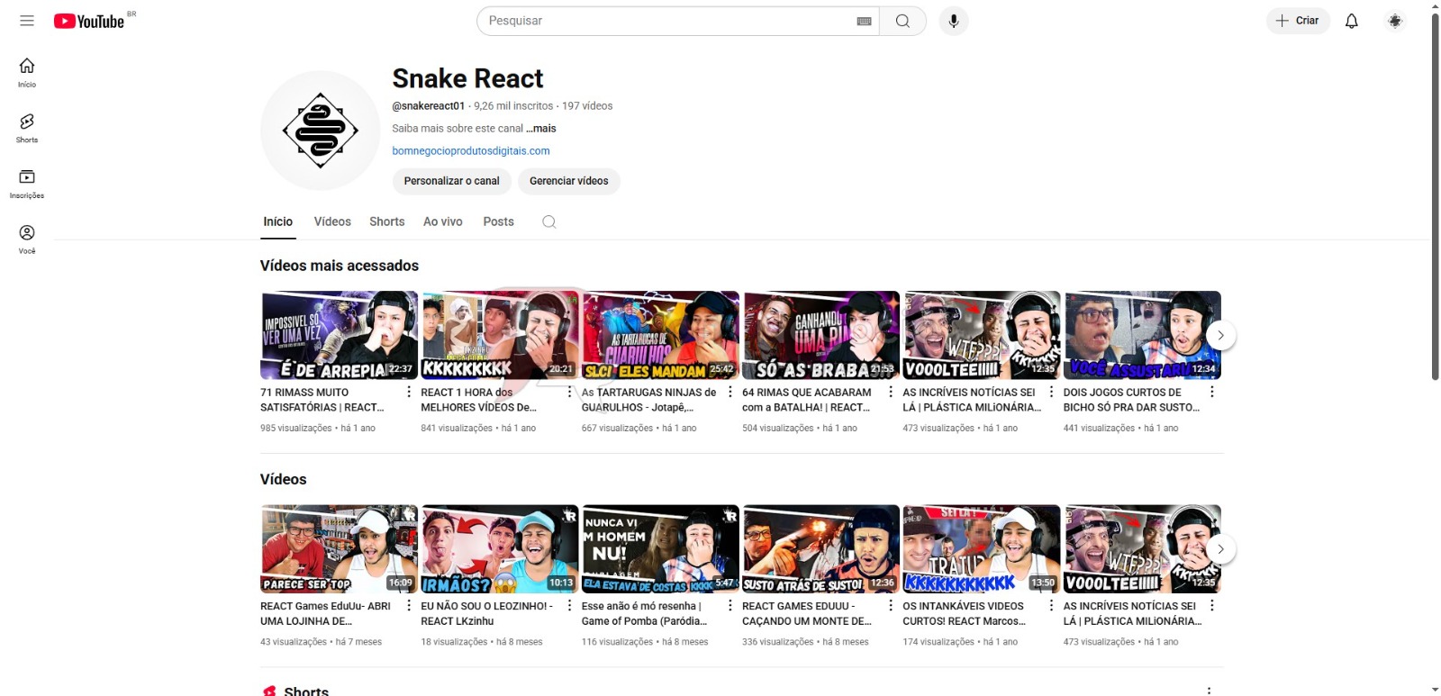The width and height of the screenshot is (1441, 696).
Task: Play the É DE ARREPIAR thumbnail video
Action: click(x=339, y=335)
